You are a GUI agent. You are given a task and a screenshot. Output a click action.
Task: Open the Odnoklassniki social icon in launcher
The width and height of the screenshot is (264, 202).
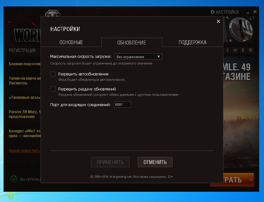tap(243, 50)
